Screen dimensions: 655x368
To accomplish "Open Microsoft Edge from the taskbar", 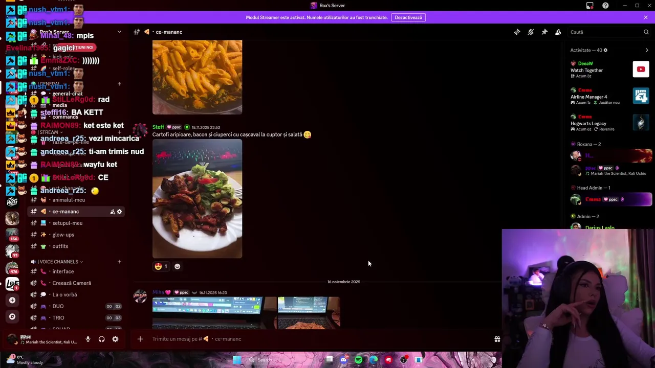I will pyautogui.click(x=374, y=360).
